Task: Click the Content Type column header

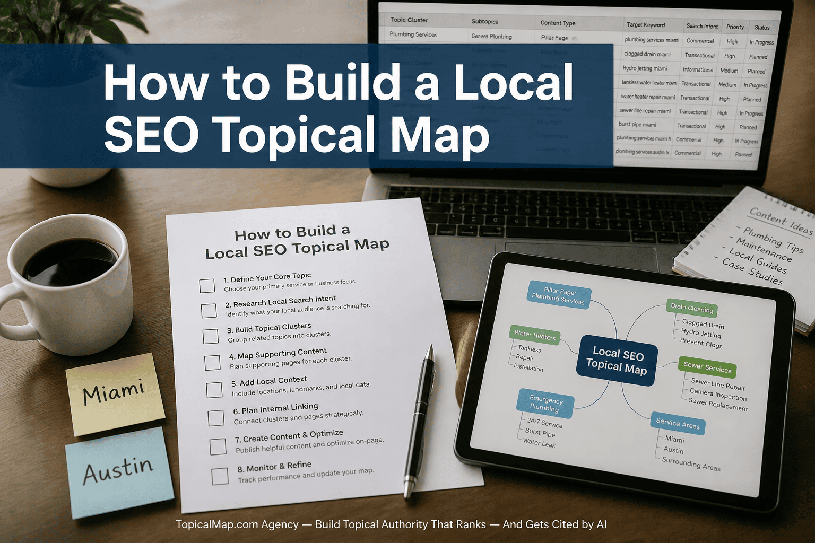Action: tap(558, 23)
